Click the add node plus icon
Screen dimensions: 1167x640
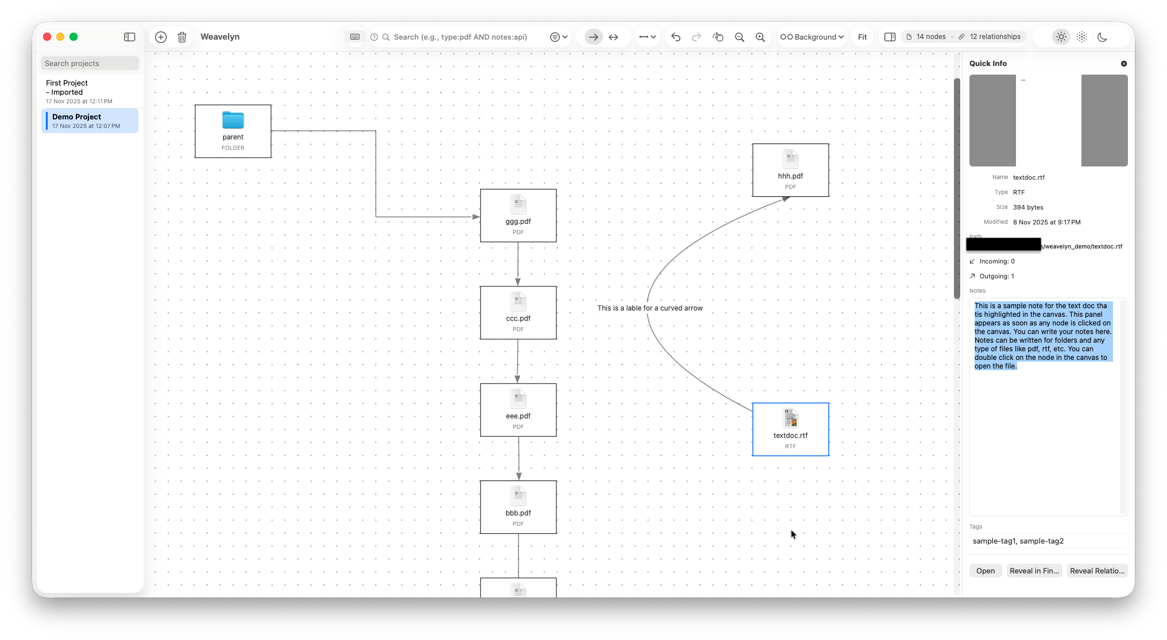(x=161, y=37)
